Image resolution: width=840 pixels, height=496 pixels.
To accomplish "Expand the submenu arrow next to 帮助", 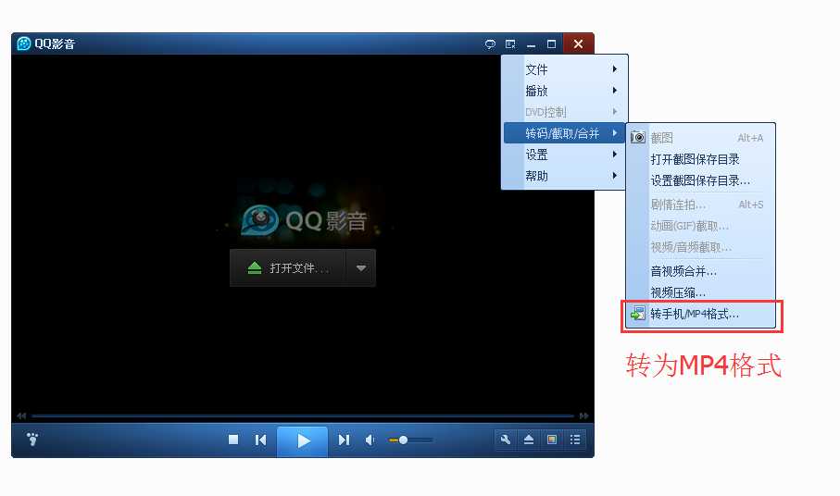I will tap(614, 176).
